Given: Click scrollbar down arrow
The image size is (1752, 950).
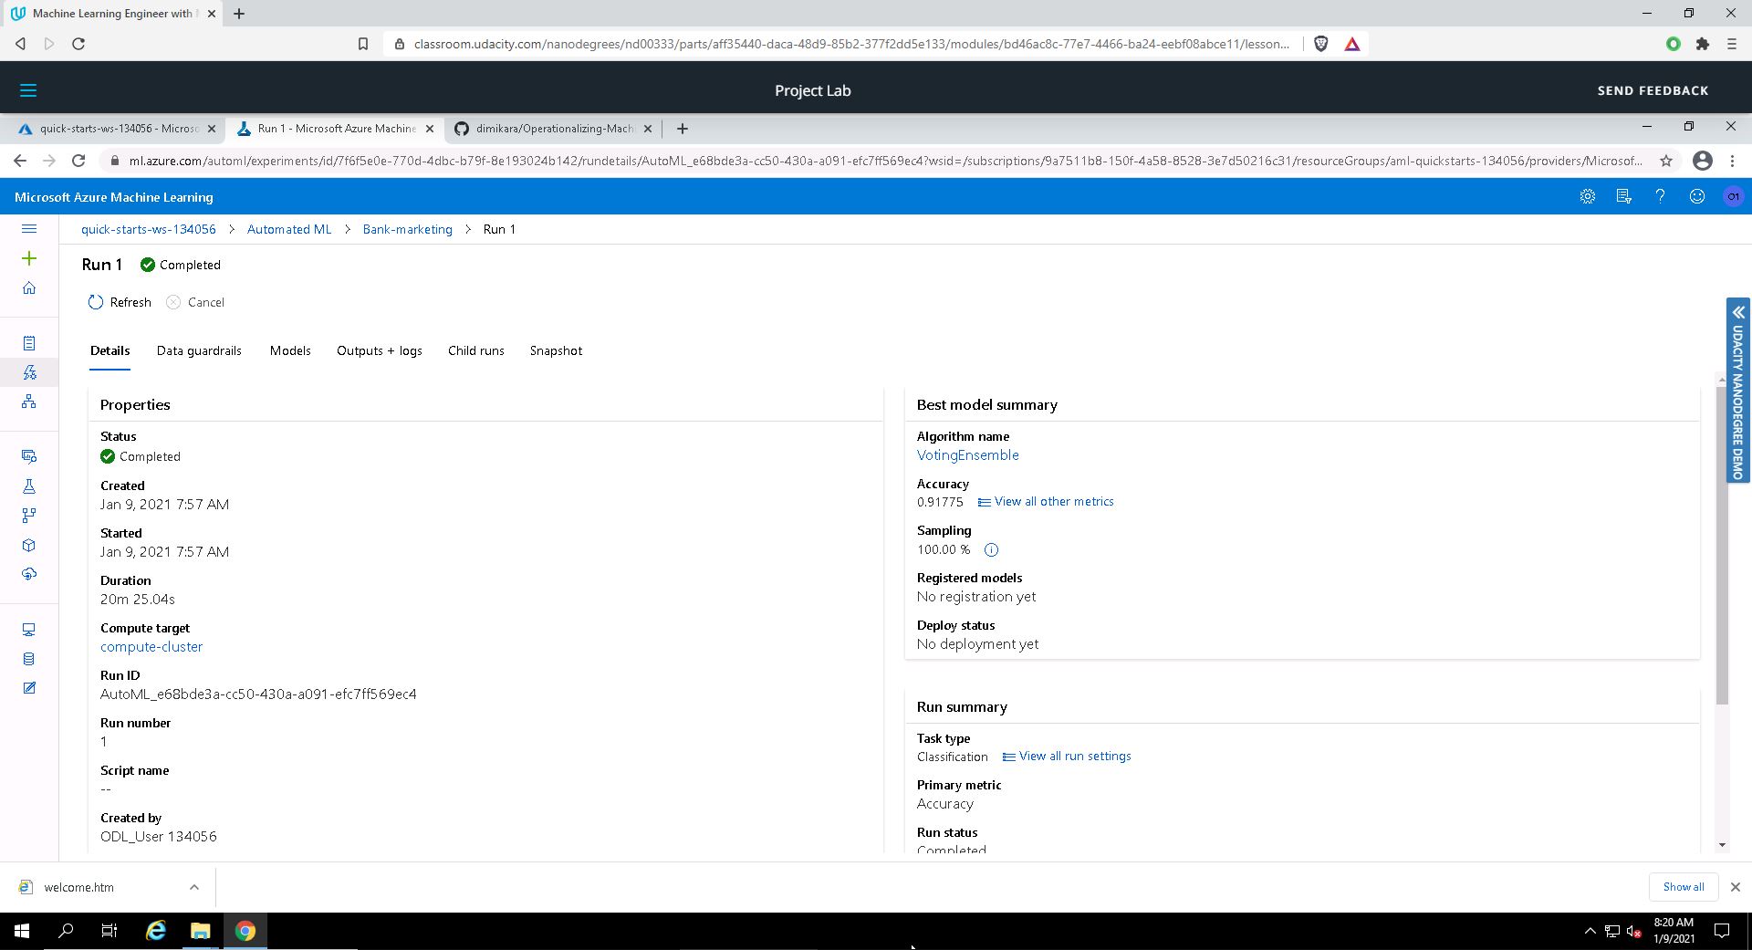Looking at the screenshot, I should 1723,845.
